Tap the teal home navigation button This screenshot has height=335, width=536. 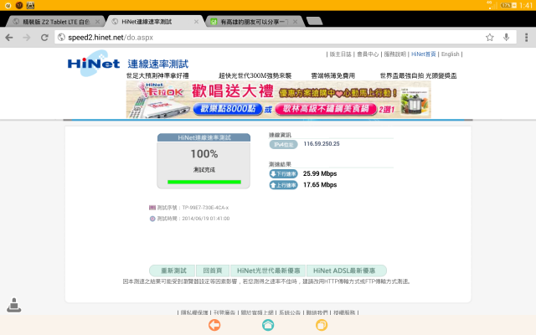(x=268, y=325)
